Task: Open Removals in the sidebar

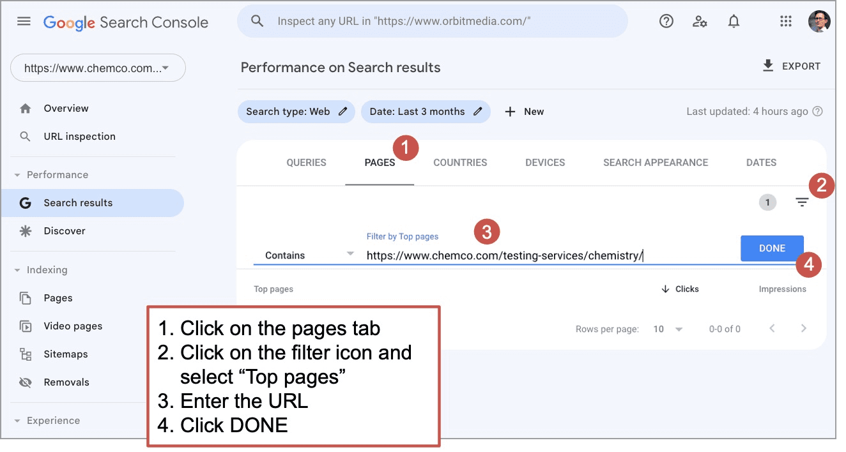Action: point(66,382)
